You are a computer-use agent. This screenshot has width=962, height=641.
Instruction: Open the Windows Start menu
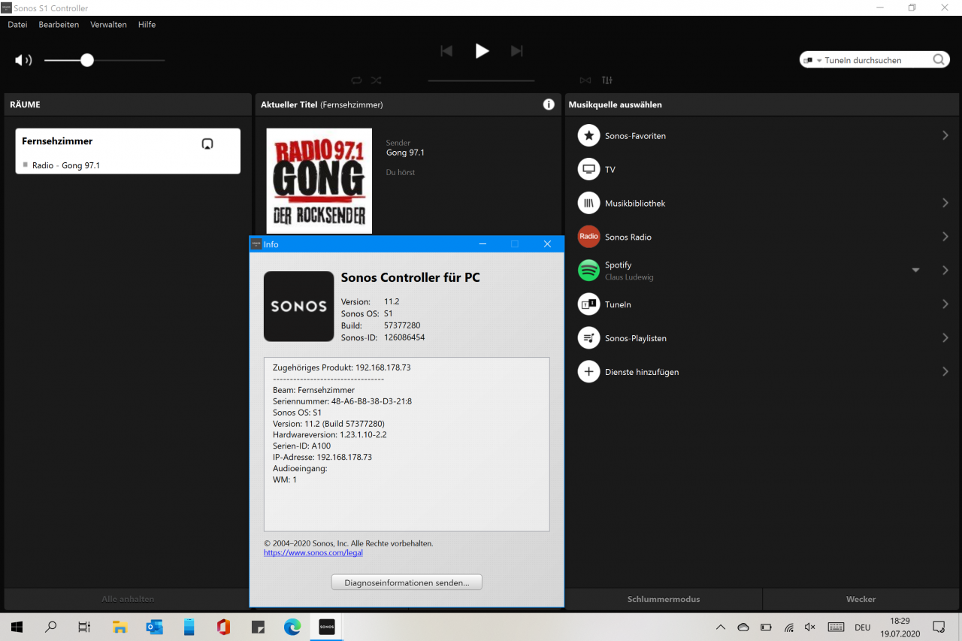click(17, 627)
